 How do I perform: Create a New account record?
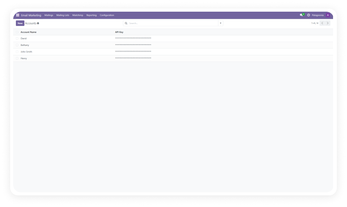pyautogui.click(x=20, y=23)
